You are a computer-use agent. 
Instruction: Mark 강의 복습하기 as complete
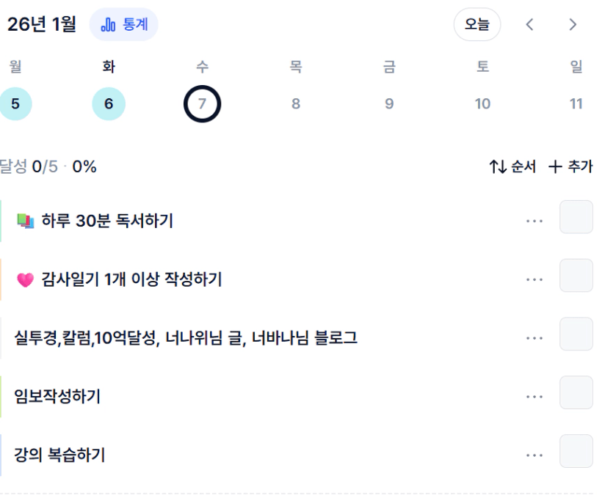pos(576,451)
